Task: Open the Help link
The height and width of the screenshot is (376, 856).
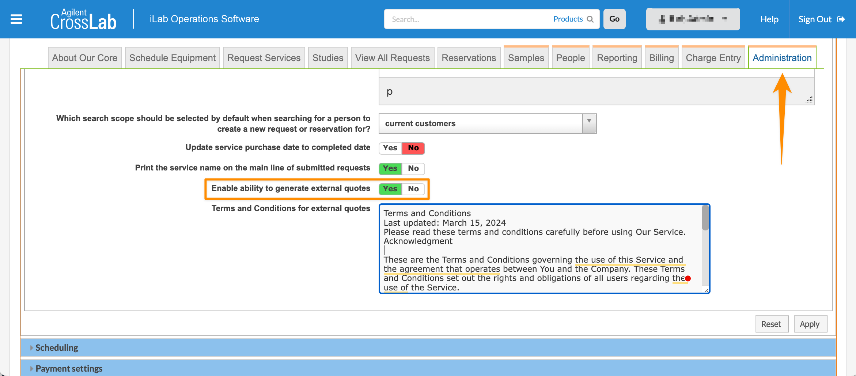Action: click(x=769, y=19)
